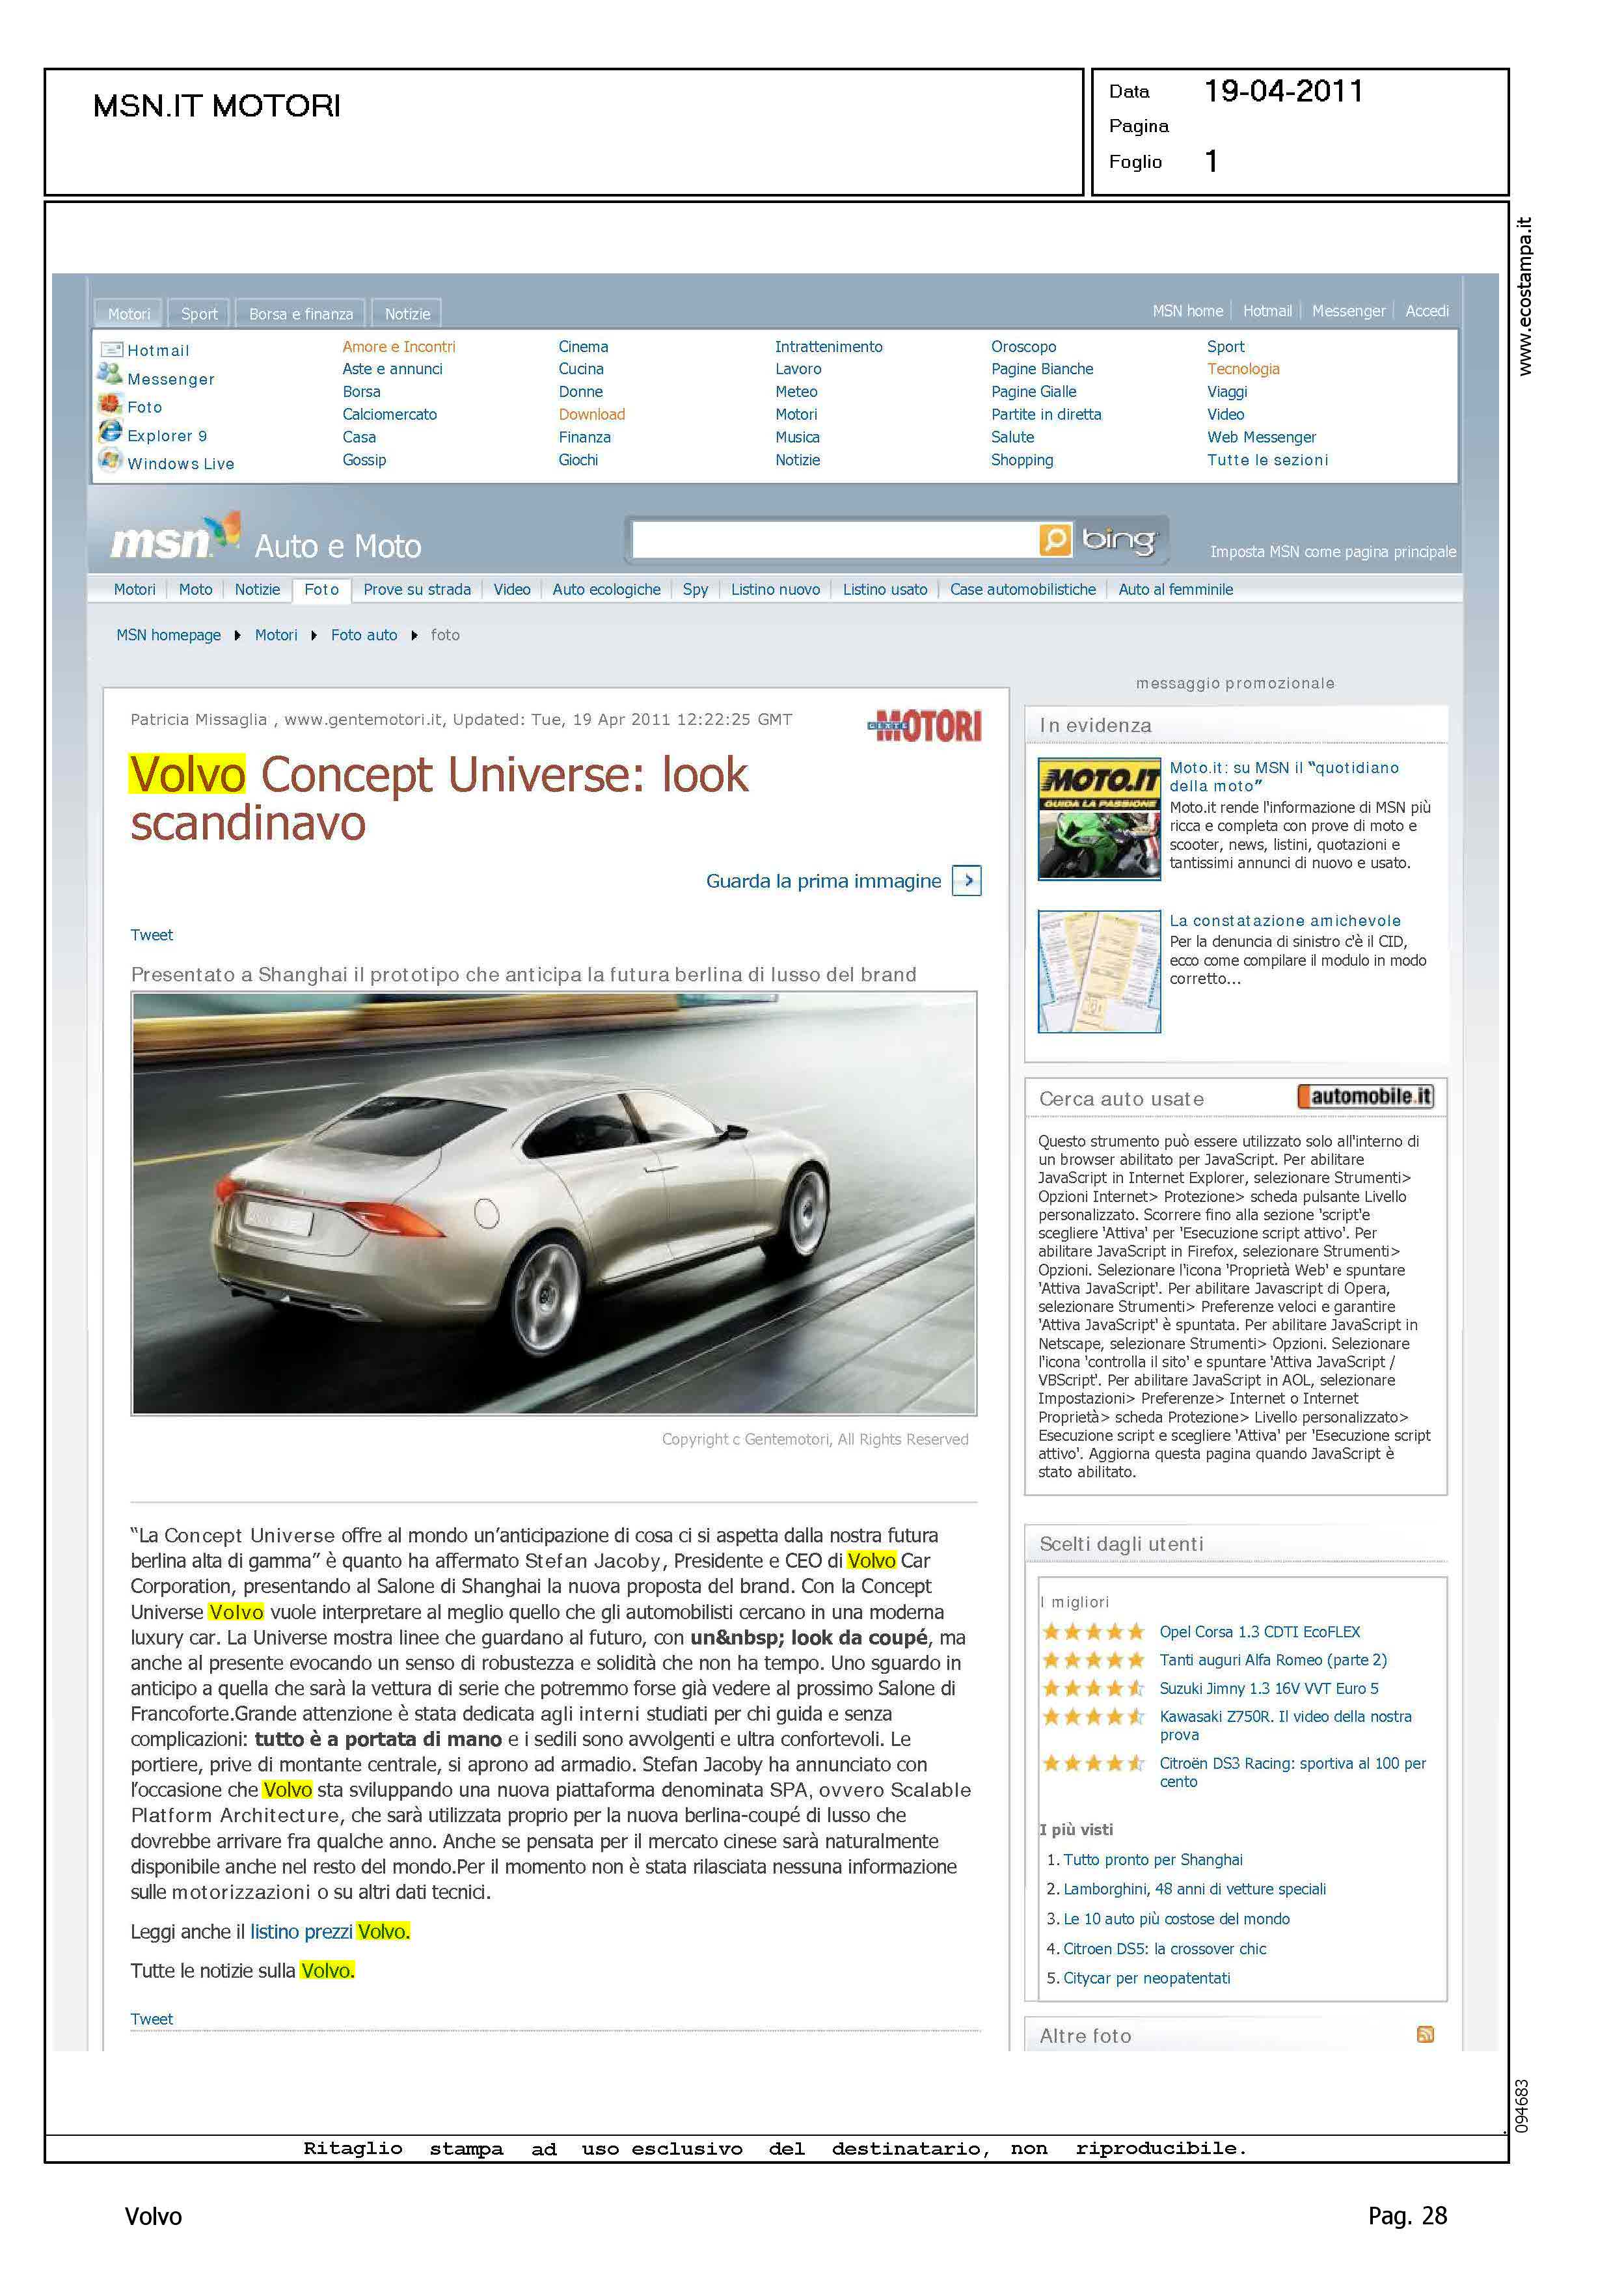Screen dimensions: 1624x2279
Task: Click the Windows Live icon
Action: [x=110, y=460]
